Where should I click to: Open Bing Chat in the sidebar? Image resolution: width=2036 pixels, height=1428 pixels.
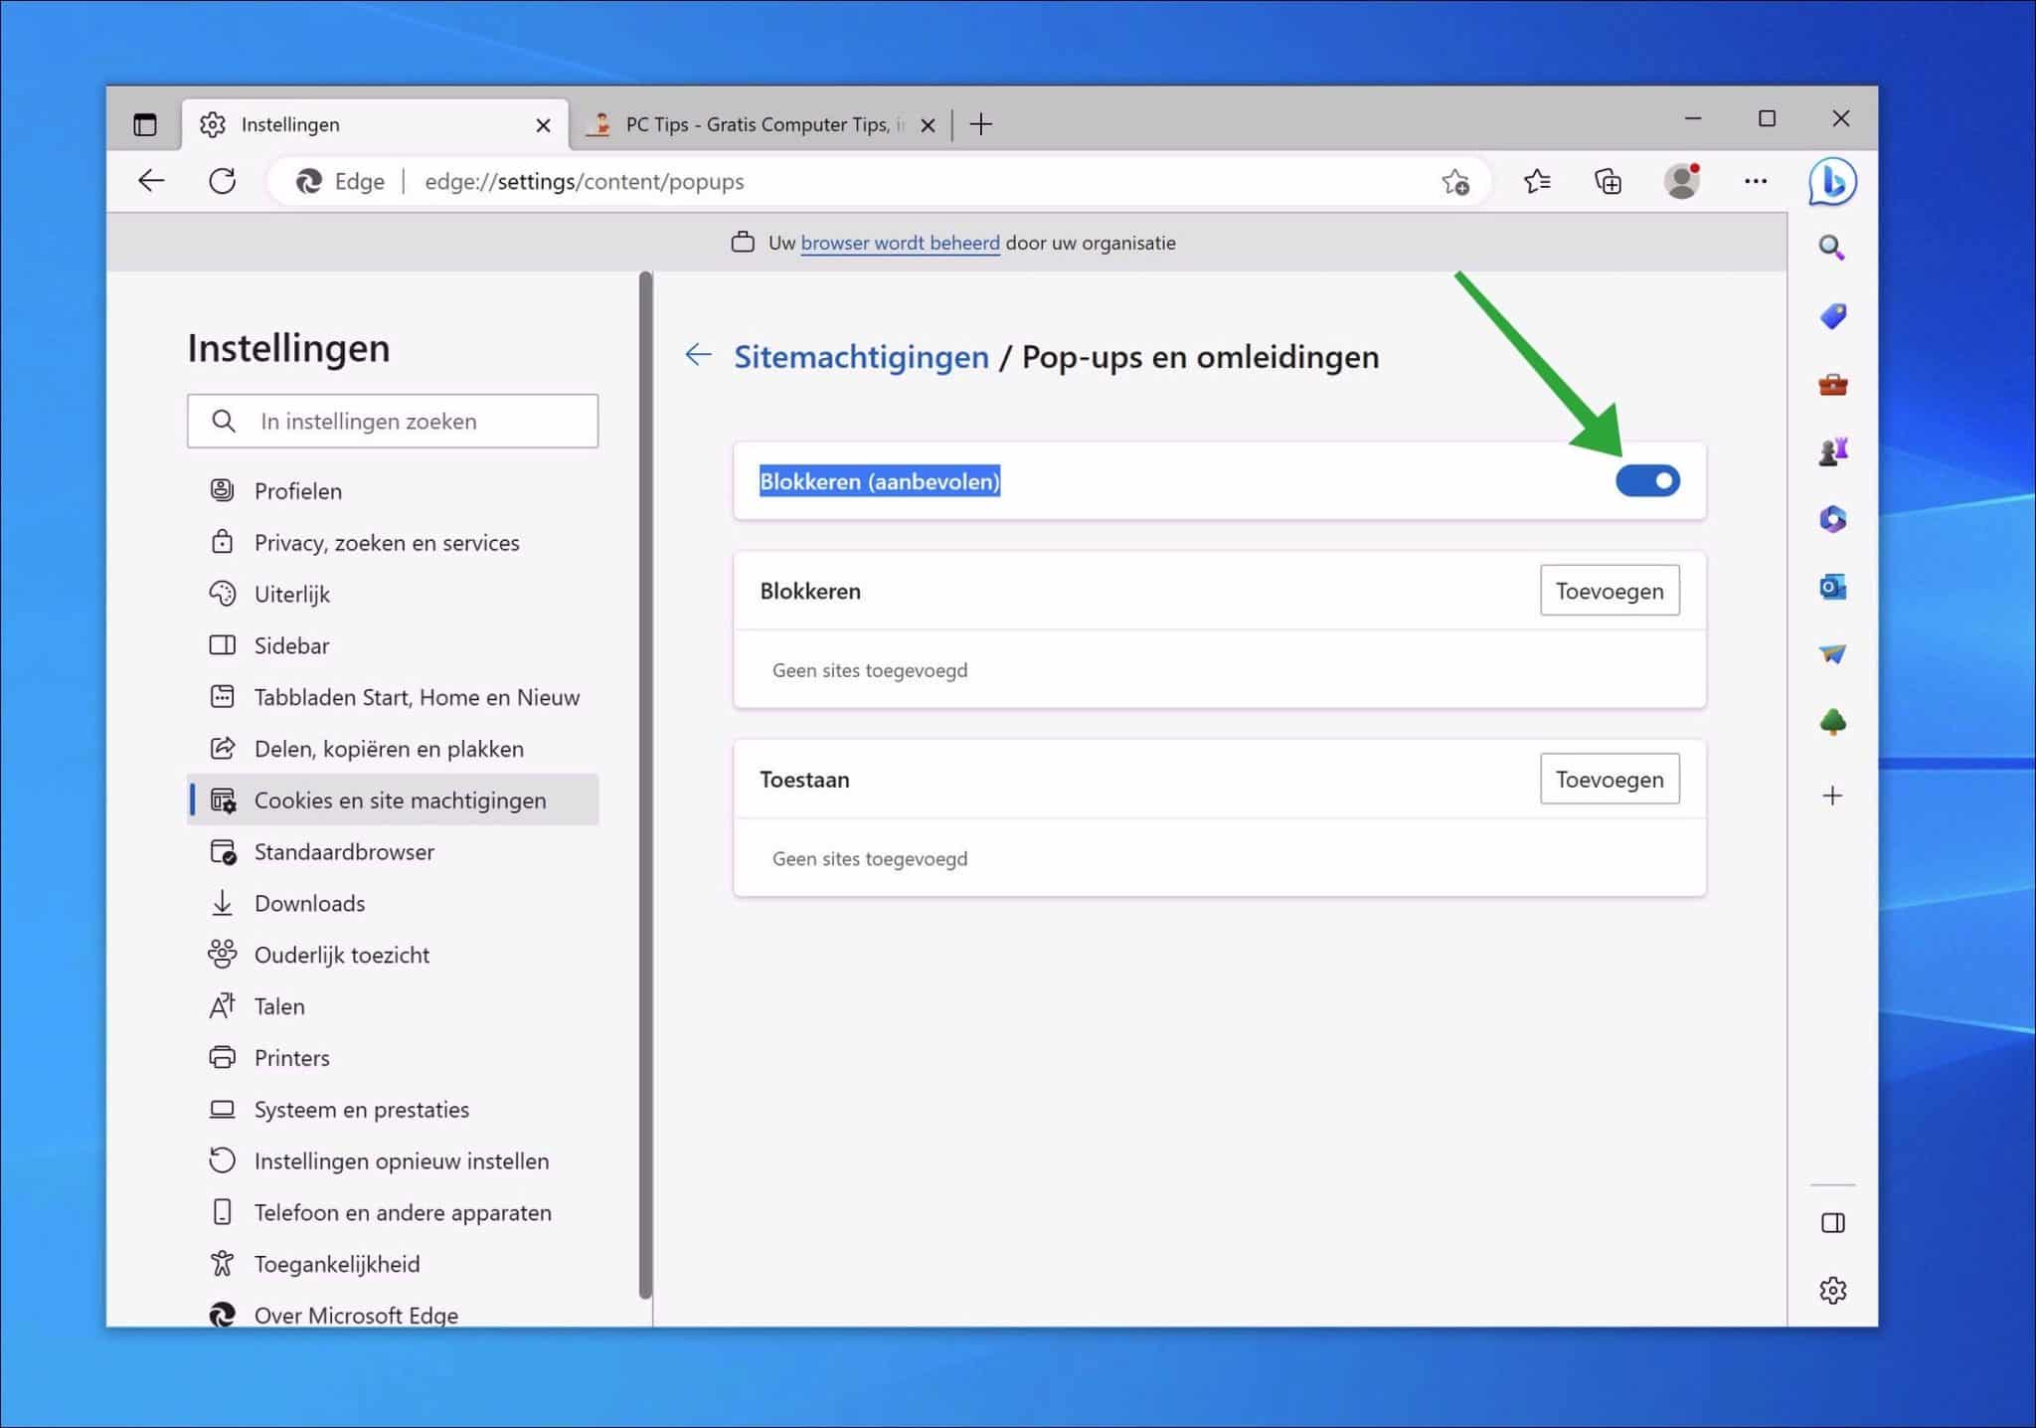coord(1834,182)
